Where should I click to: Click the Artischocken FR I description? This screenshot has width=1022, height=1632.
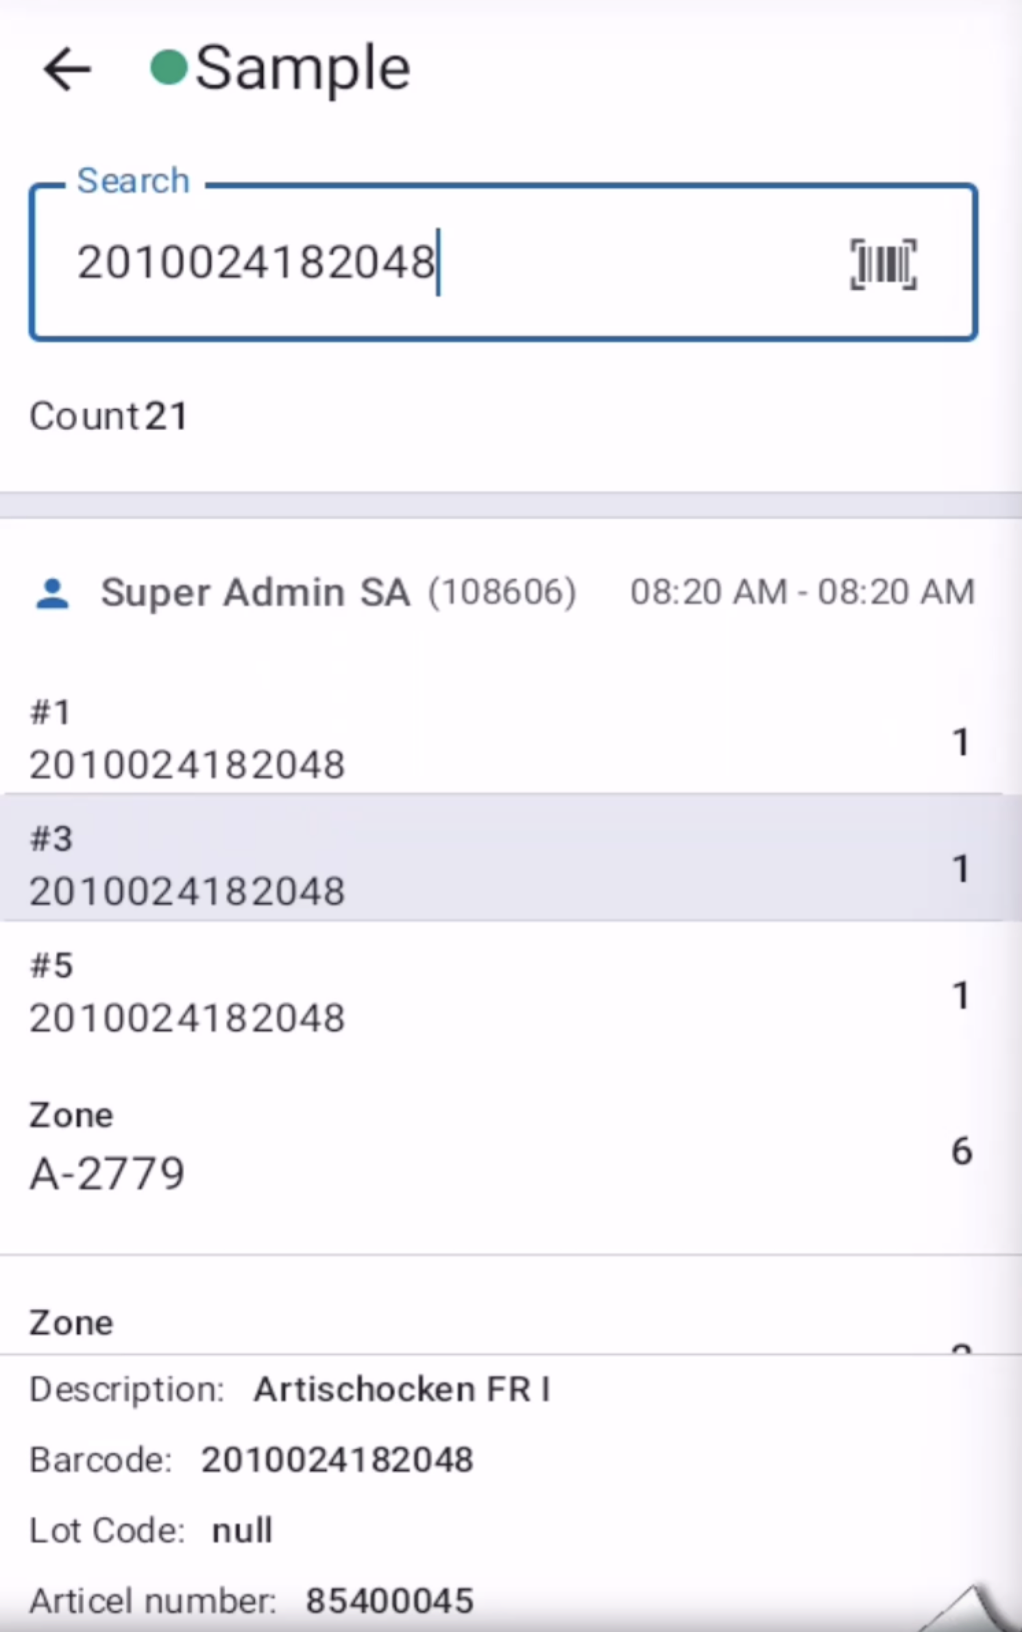[x=402, y=1390]
